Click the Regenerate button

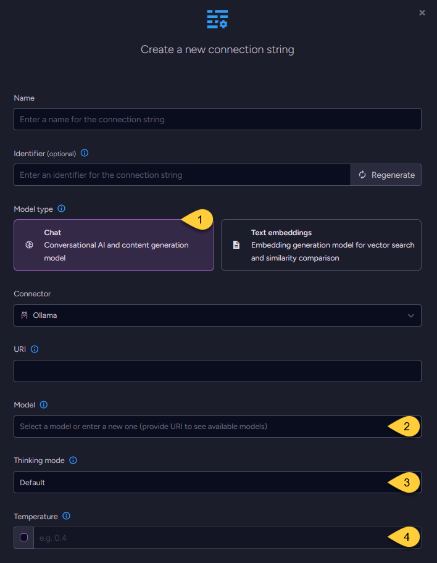pos(386,175)
